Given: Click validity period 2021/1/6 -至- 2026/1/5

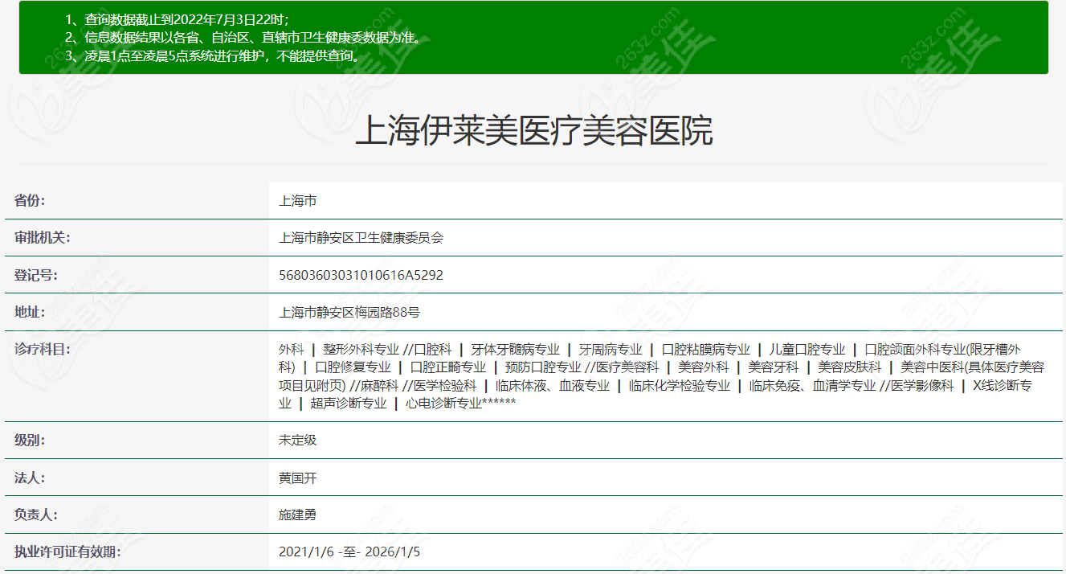Looking at the screenshot, I should click(x=349, y=551).
